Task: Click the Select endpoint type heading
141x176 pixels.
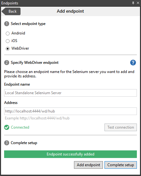Action: click(28, 24)
